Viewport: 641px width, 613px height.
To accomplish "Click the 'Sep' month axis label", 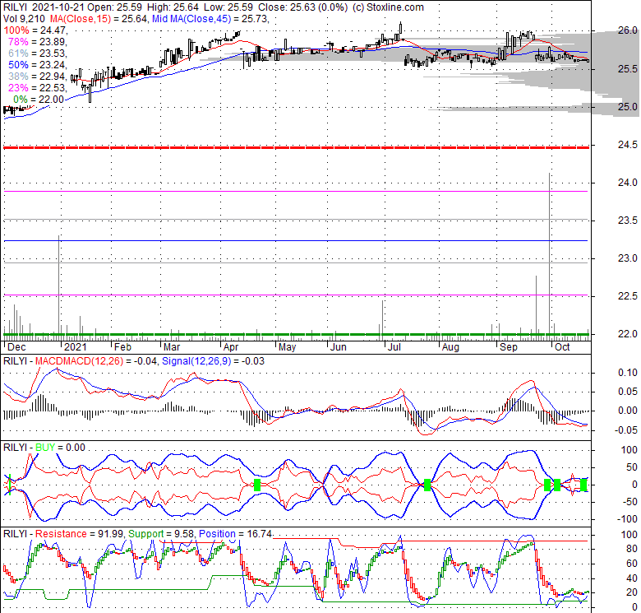I will coord(509,347).
